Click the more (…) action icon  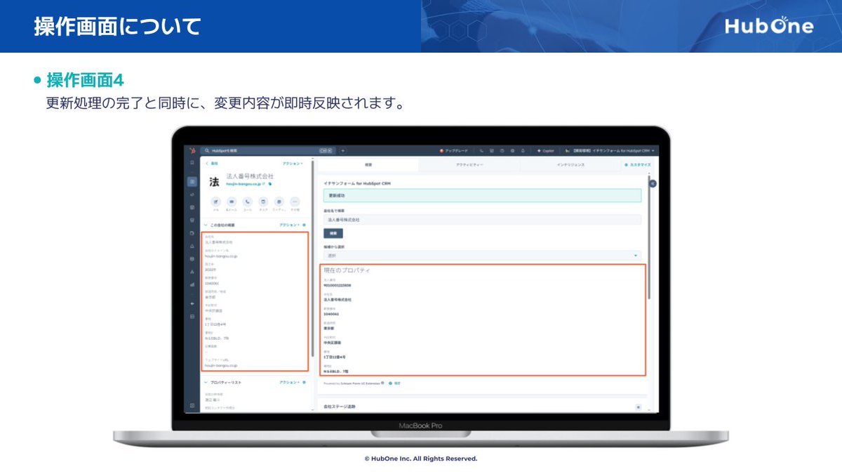[295, 202]
